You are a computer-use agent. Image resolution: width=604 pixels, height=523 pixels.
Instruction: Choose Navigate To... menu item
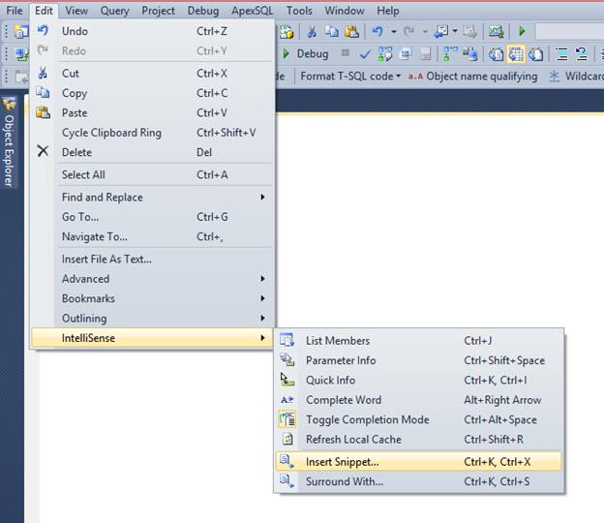click(153, 236)
